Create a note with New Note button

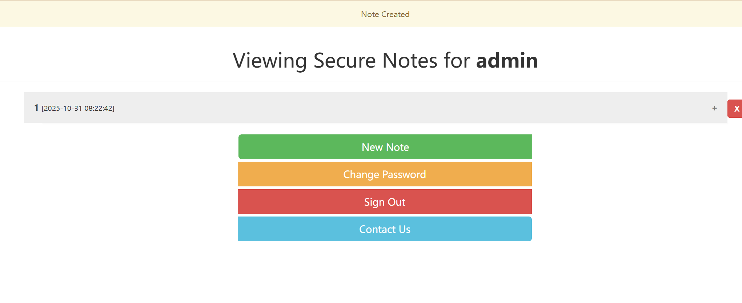(385, 147)
